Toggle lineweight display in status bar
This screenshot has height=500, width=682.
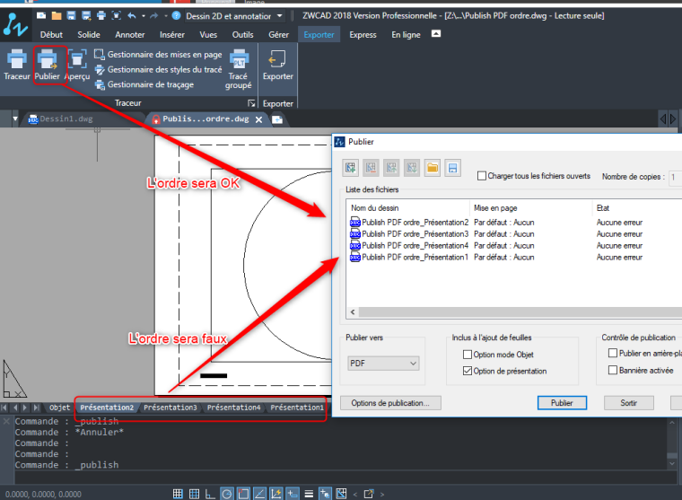(x=309, y=494)
